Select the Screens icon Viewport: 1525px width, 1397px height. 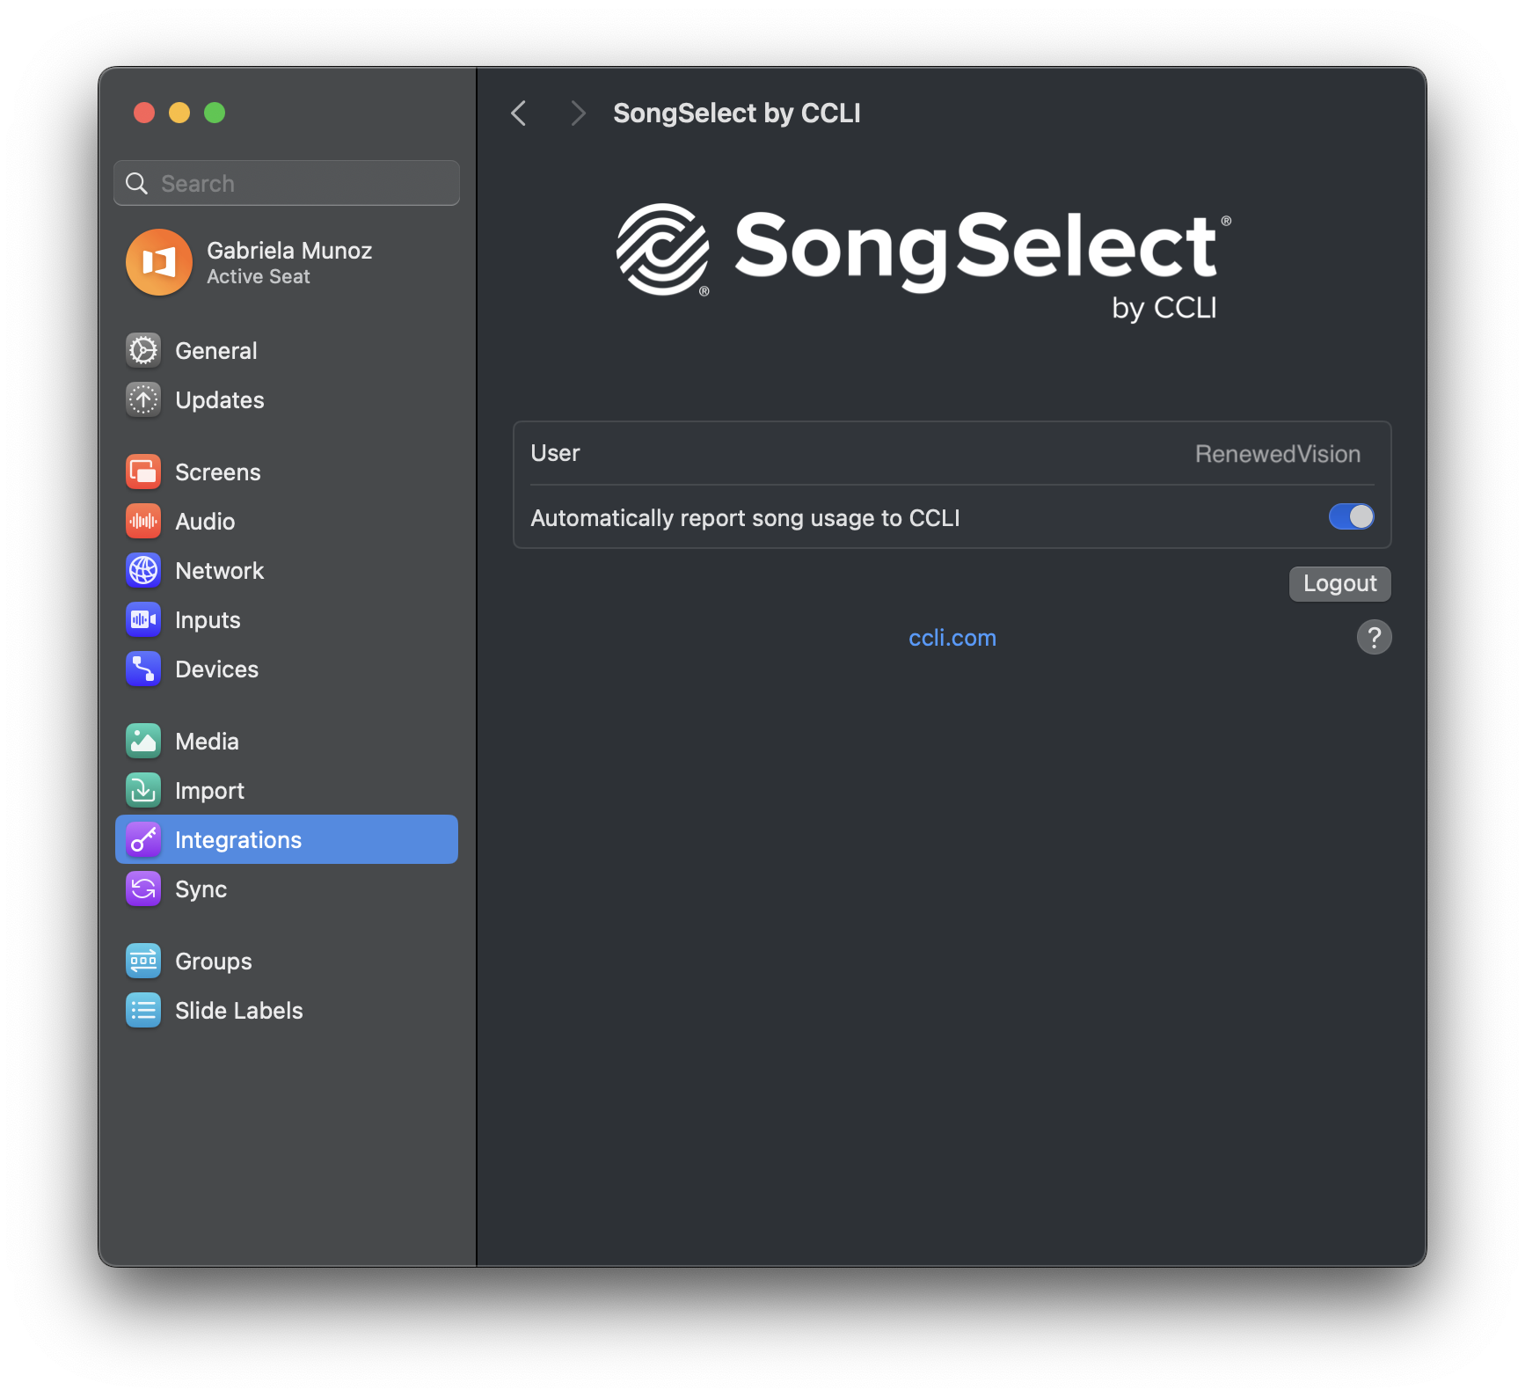[143, 472]
